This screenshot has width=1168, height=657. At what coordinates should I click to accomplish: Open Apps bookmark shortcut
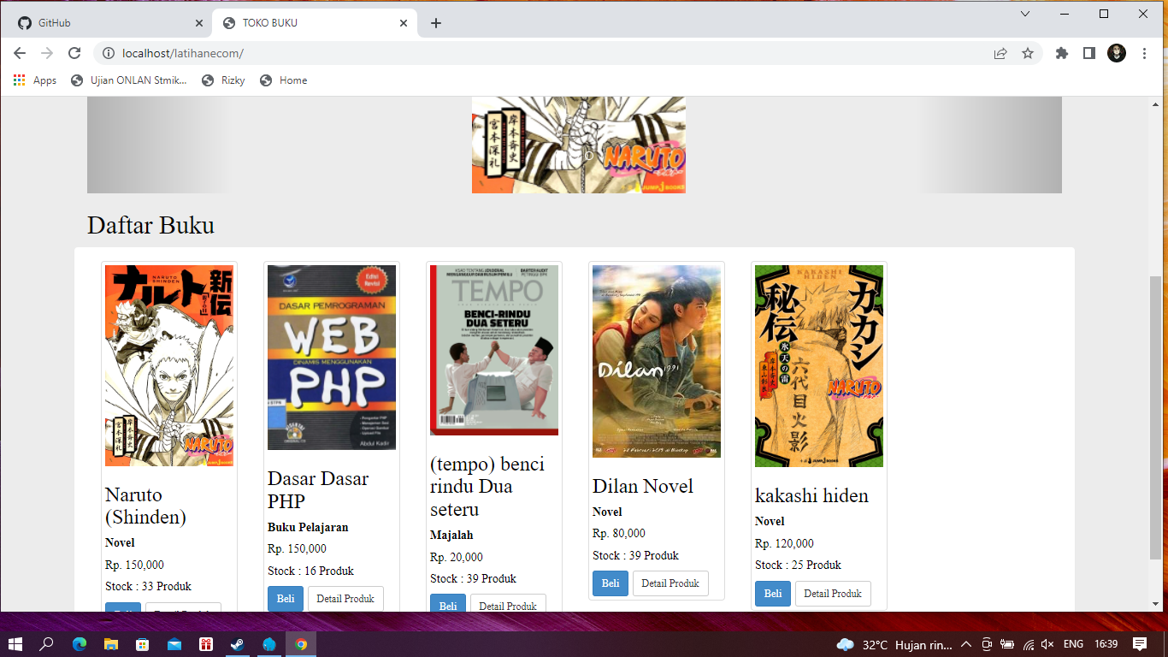pyautogui.click(x=35, y=80)
